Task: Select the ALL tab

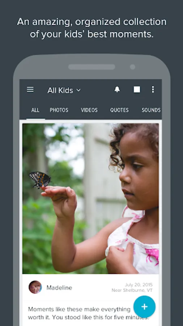Action: click(x=35, y=110)
